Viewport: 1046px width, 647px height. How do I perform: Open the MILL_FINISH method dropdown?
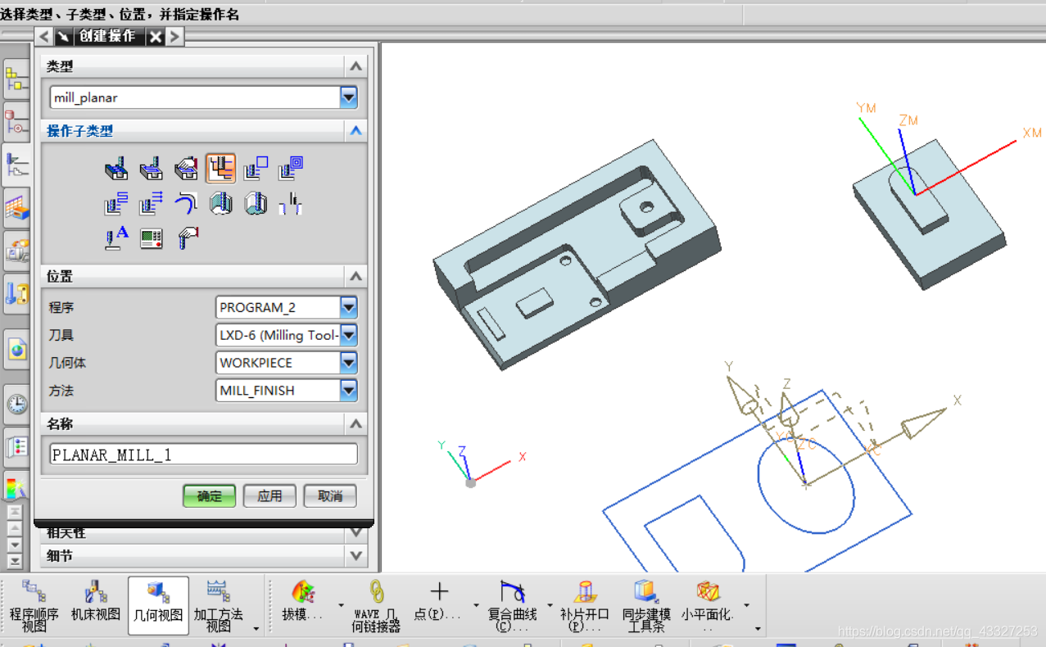349,391
